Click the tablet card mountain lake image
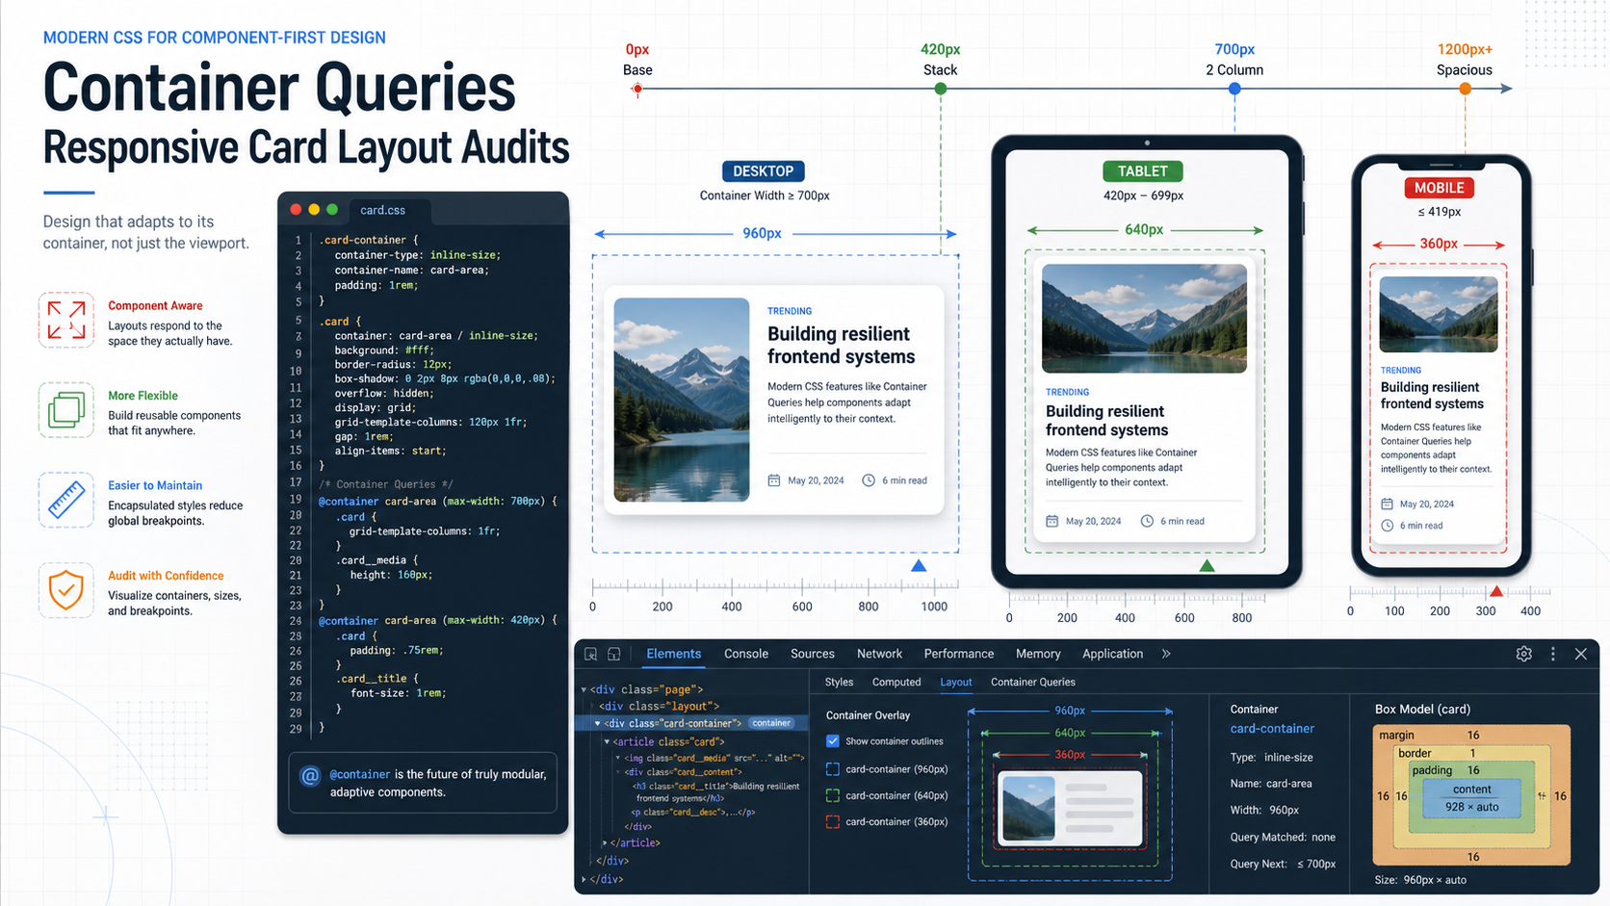 click(1144, 319)
